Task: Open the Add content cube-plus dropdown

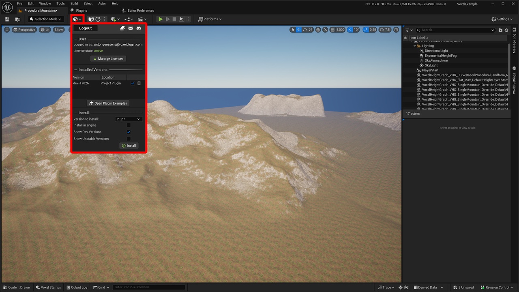Action: click(x=115, y=19)
